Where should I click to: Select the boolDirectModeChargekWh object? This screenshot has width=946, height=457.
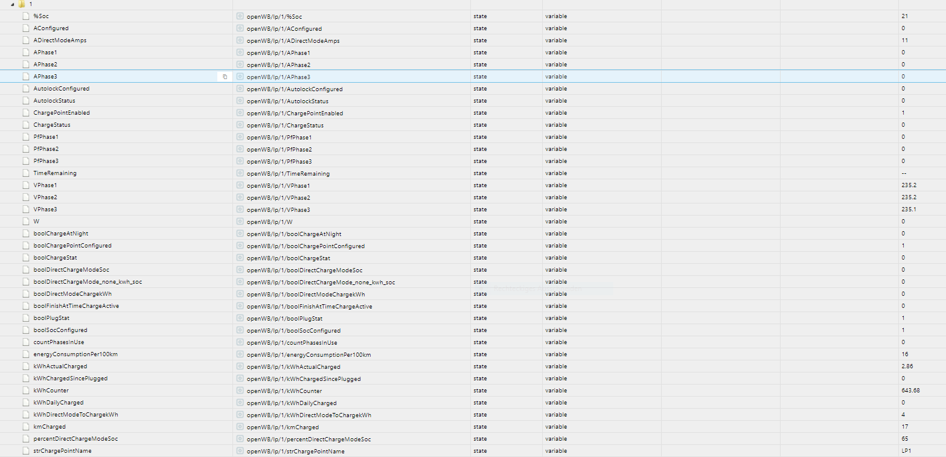(x=72, y=294)
